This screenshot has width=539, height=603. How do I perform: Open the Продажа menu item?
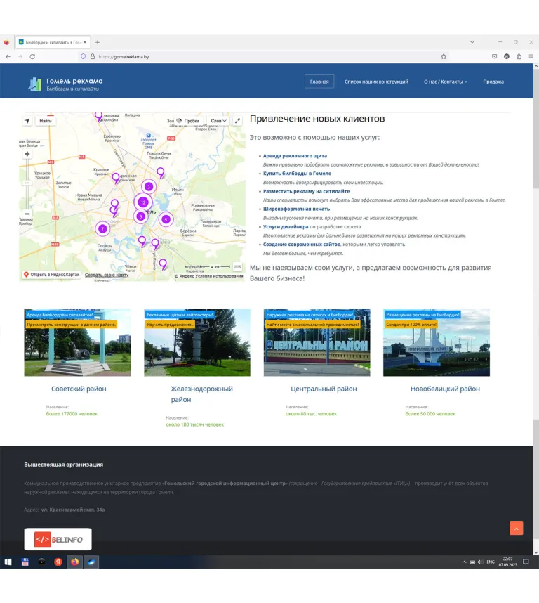tap(493, 82)
